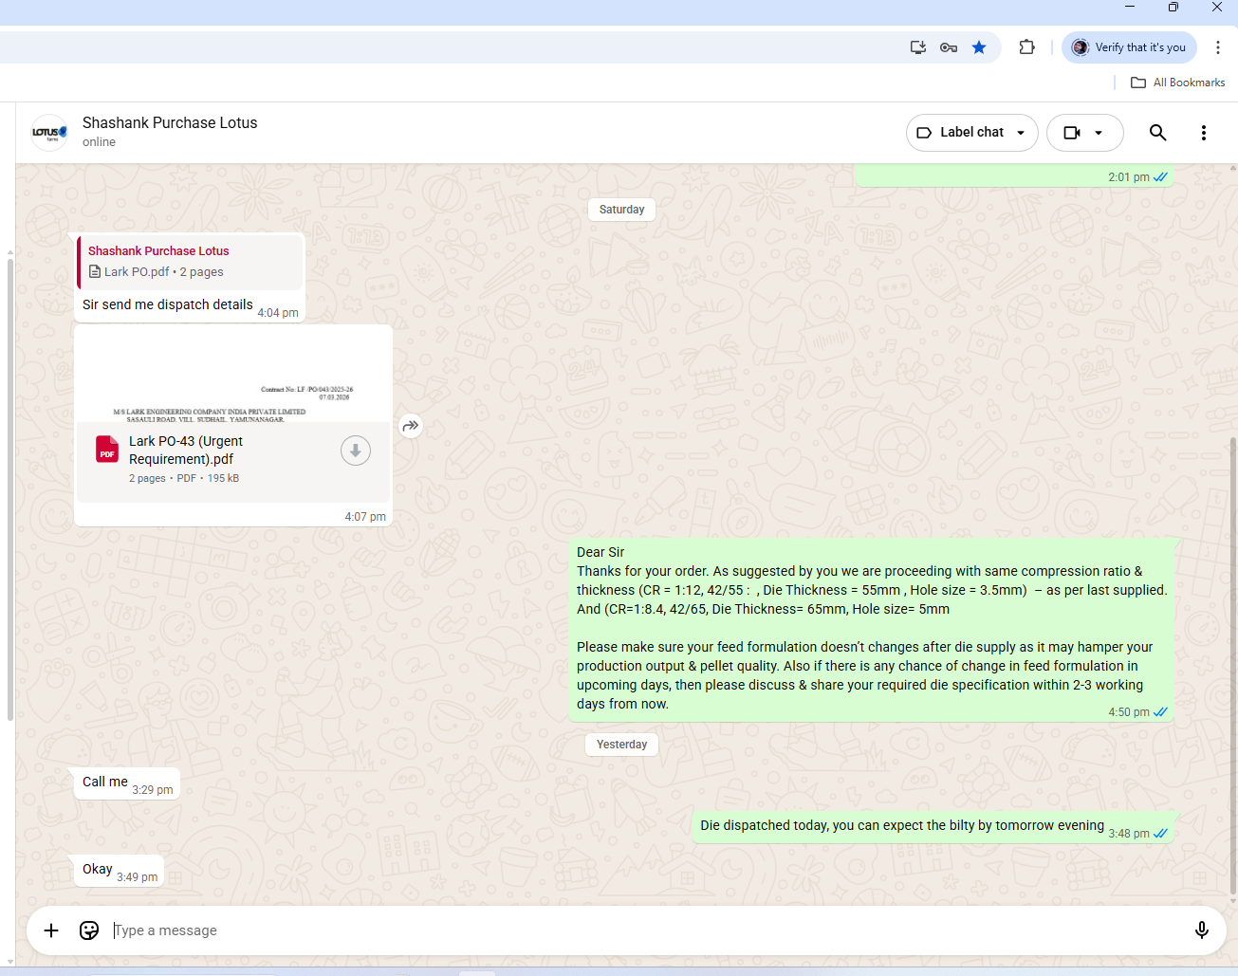Open the browser extensions puzzle icon
Screen dimensions: 1238x976
tap(1026, 47)
